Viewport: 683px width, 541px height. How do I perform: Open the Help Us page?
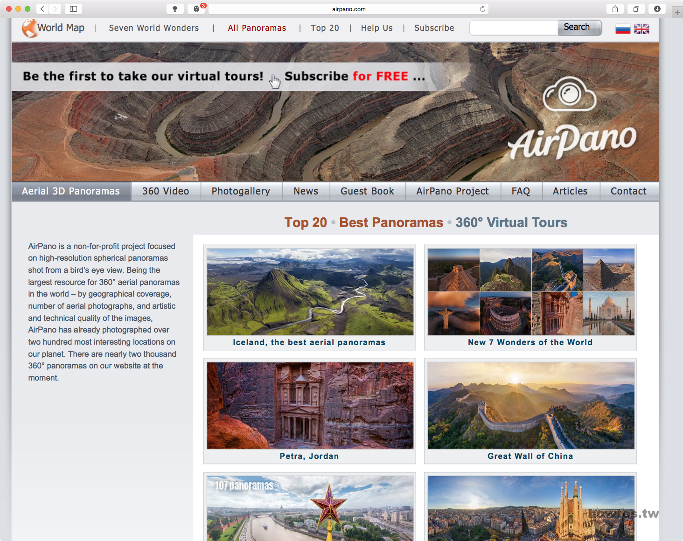tap(377, 28)
